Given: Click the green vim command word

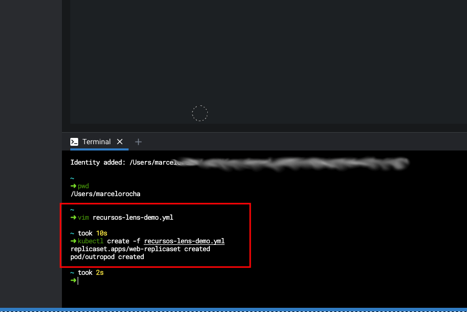Looking at the screenshot, I should [x=83, y=217].
